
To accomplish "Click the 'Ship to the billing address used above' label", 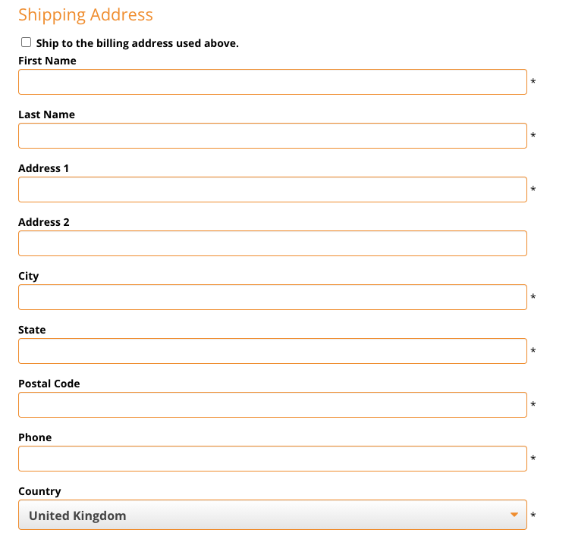I will [137, 43].
